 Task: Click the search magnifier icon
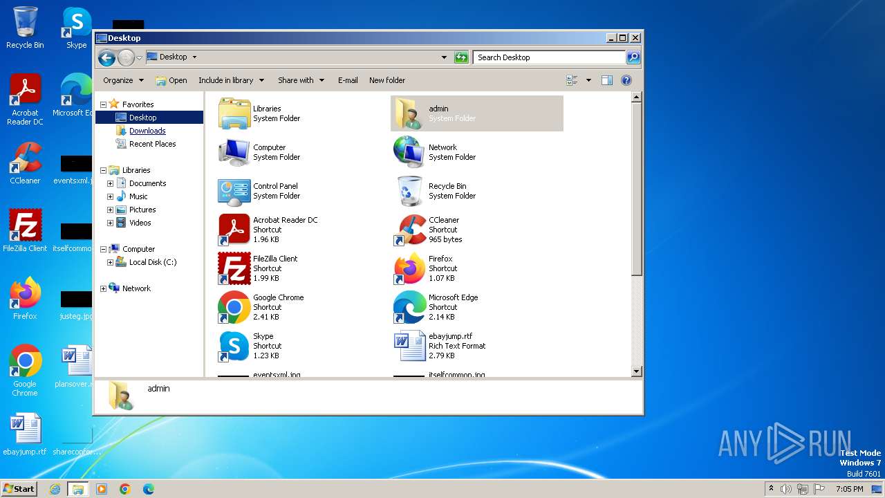click(633, 57)
